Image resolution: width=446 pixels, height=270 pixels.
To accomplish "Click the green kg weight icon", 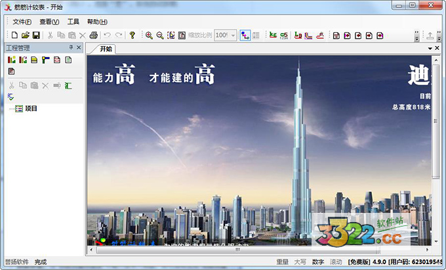I will 273,35.
